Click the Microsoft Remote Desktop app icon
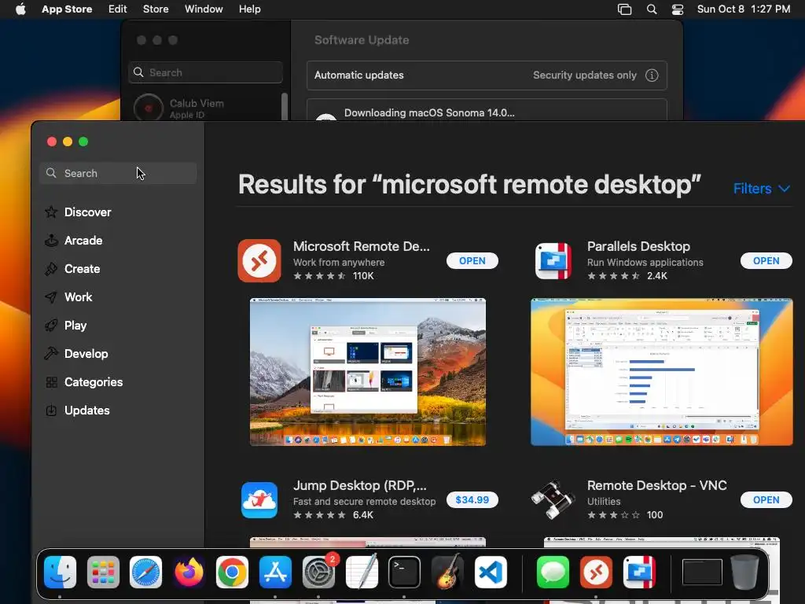805x604 pixels. tap(259, 260)
